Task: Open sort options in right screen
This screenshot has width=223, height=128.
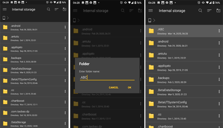Action: (209, 11)
